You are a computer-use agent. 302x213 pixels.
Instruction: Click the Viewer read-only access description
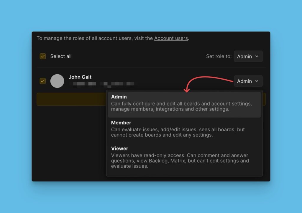(x=180, y=161)
